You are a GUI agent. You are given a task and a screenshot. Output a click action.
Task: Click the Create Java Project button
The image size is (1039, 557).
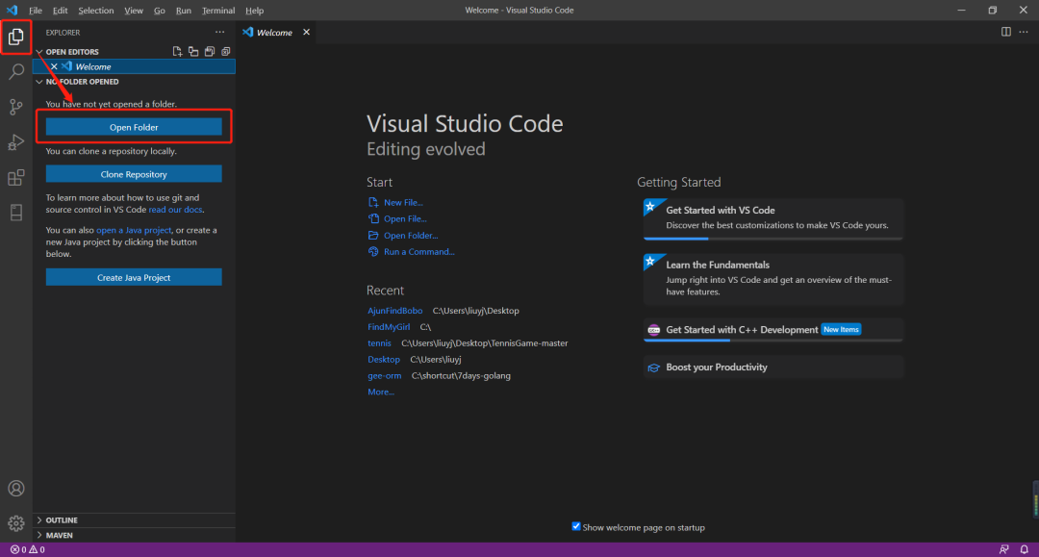[134, 277]
